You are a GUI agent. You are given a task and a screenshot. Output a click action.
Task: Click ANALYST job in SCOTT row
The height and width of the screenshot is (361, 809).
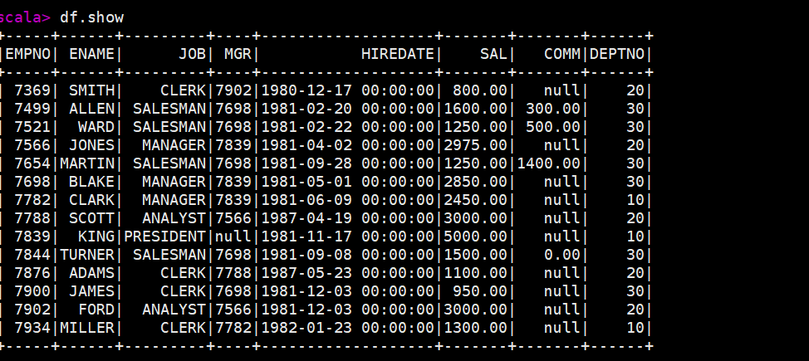174,218
